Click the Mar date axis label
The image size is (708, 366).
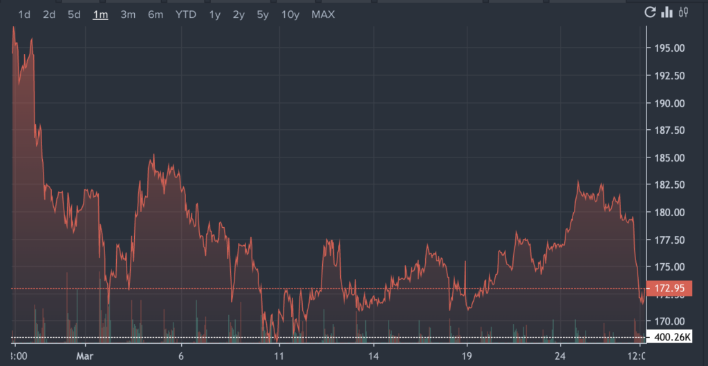coord(85,356)
